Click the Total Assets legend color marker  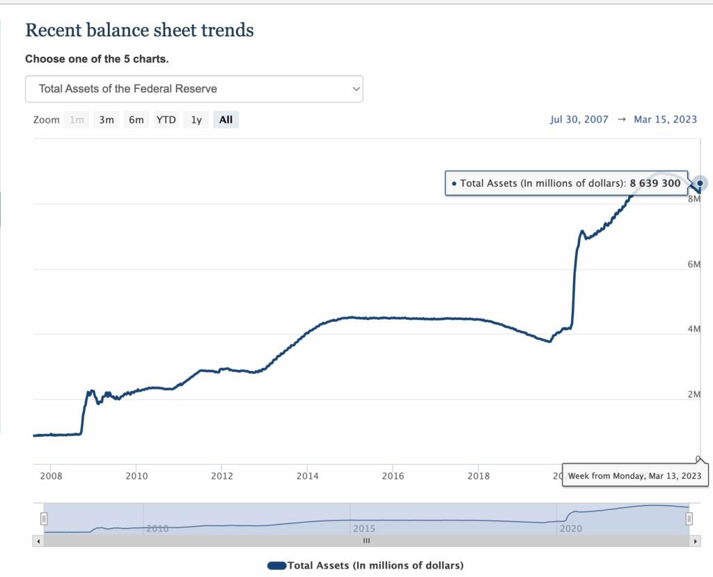276,565
